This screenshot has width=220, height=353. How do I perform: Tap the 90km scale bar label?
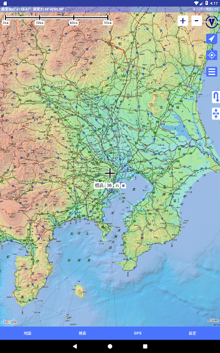tap(108, 23)
